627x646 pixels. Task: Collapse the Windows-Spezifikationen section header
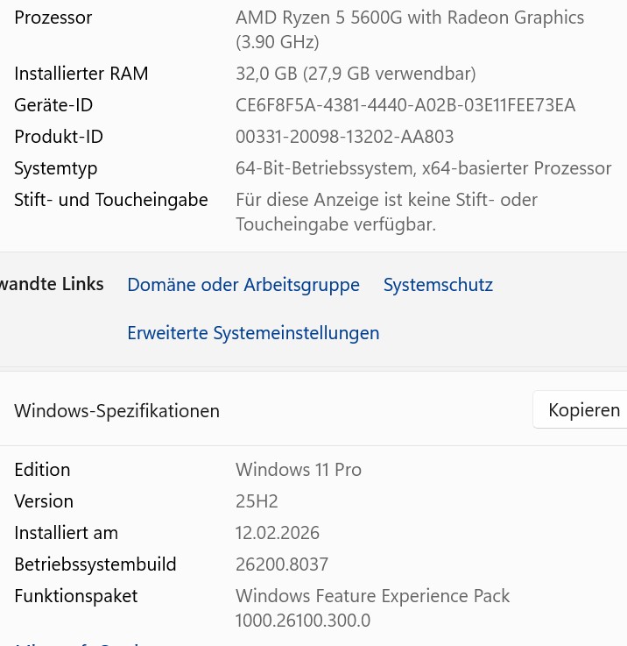(117, 411)
